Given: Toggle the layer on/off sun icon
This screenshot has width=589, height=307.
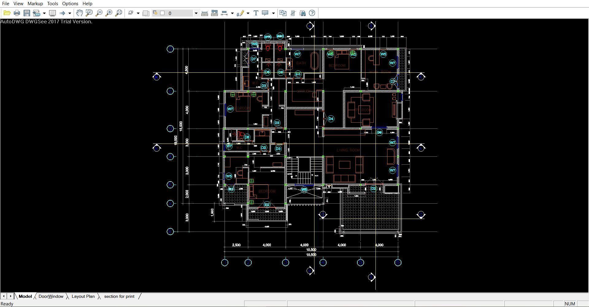Looking at the screenshot, I should point(155,13).
